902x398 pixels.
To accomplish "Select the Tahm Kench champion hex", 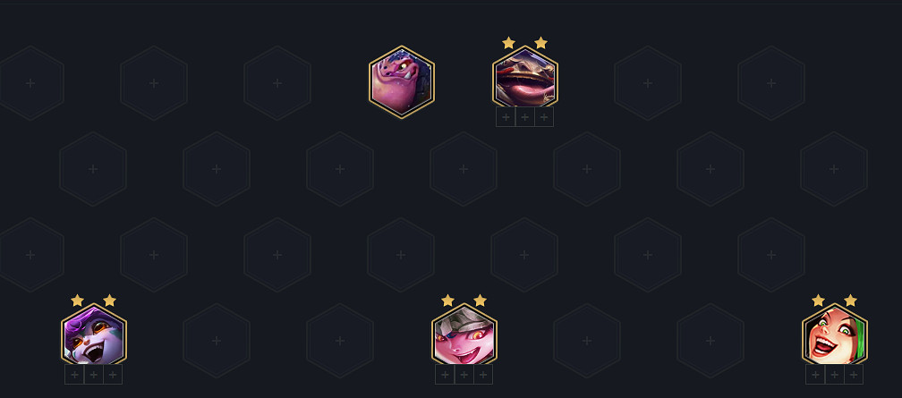I will [x=524, y=78].
